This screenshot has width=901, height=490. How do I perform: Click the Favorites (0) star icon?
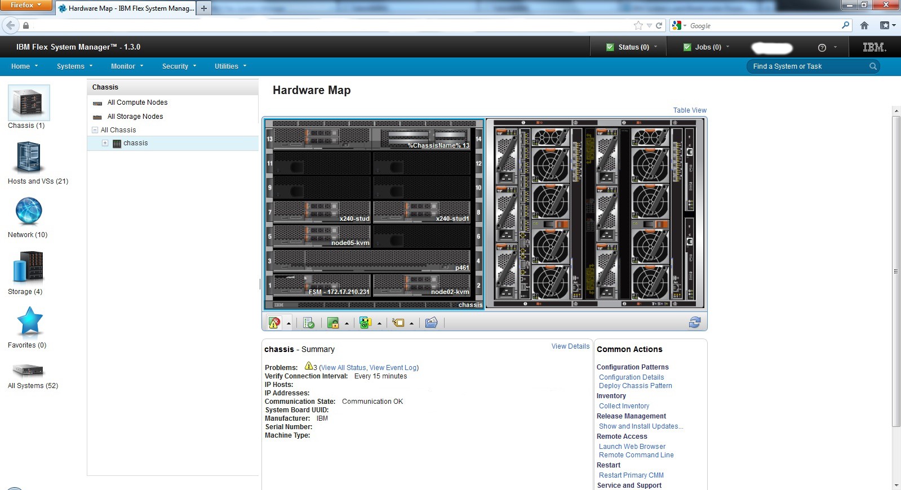(x=30, y=321)
